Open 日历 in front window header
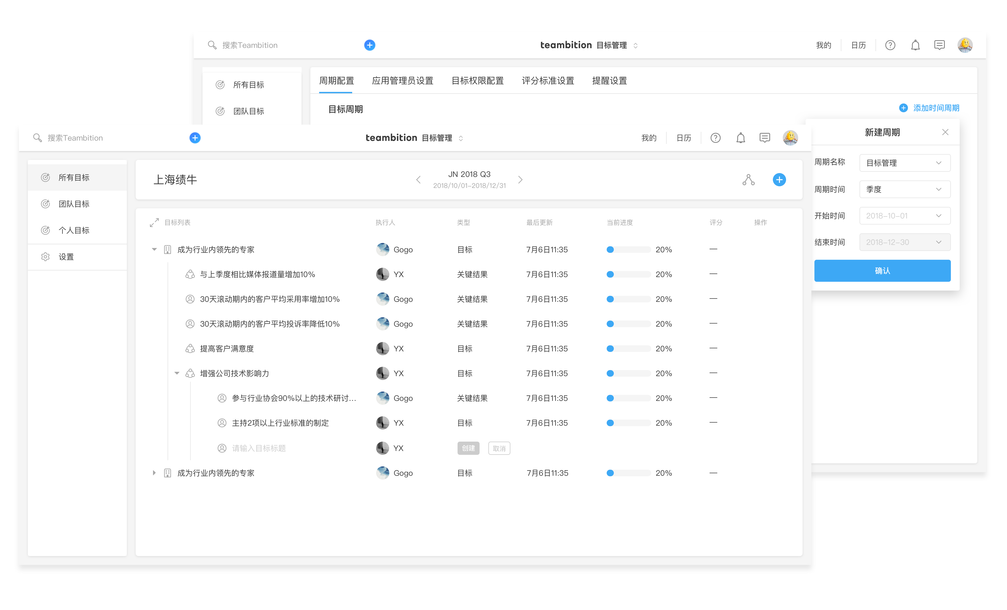This screenshot has height=610, width=1007. tap(683, 138)
